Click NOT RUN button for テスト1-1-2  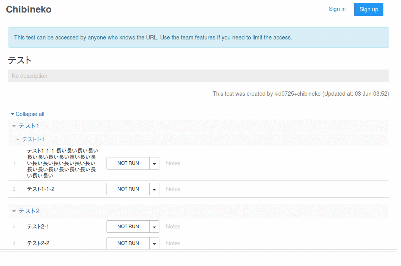point(128,189)
